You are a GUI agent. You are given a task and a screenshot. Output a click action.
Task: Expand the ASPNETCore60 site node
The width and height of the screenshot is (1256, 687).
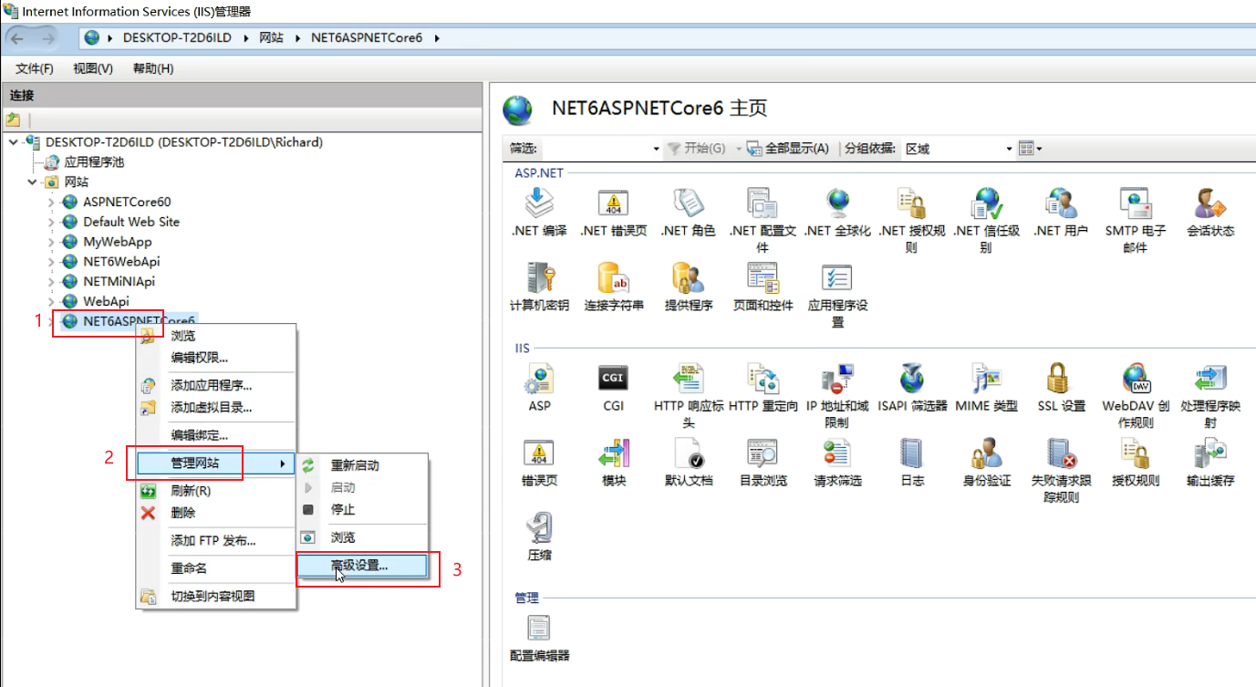pyautogui.click(x=51, y=203)
